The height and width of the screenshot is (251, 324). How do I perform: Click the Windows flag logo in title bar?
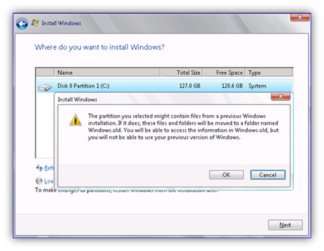click(35, 23)
